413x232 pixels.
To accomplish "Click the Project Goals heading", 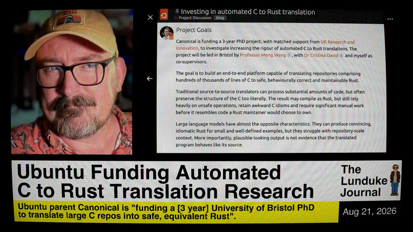I will point(193,30).
